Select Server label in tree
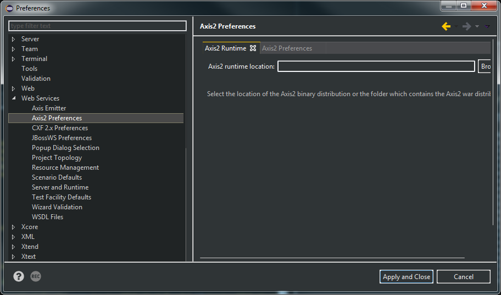501x295 pixels. [x=30, y=39]
